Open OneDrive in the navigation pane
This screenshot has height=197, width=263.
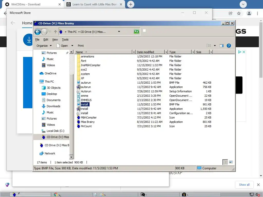[48, 73]
